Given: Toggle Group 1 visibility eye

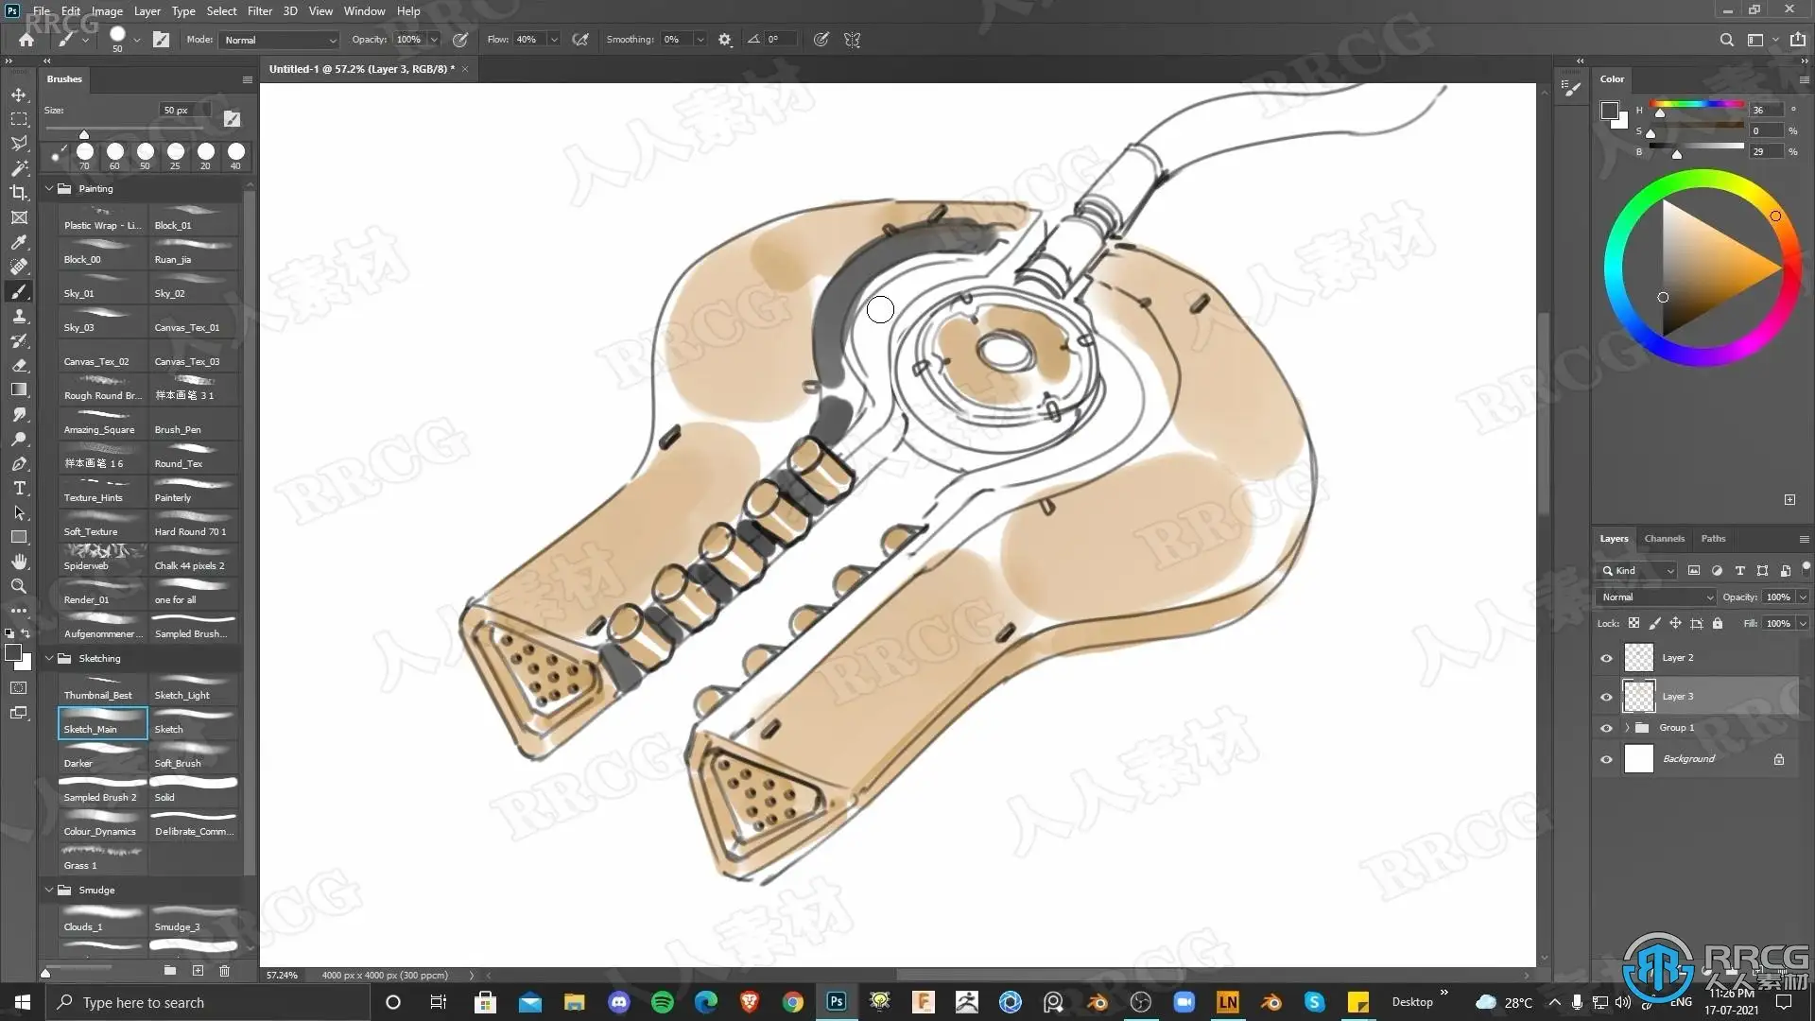Looking at the screenshot, I should coord(1606,728).
